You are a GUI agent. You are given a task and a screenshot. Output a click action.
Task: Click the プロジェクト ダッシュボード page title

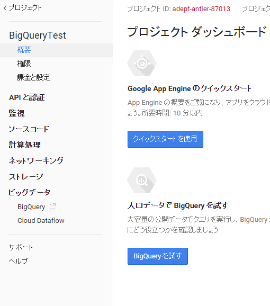197,32
